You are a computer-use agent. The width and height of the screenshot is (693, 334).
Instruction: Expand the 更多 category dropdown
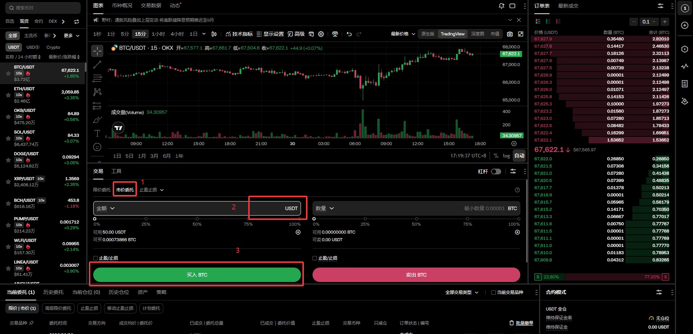[x=72, y=36]
